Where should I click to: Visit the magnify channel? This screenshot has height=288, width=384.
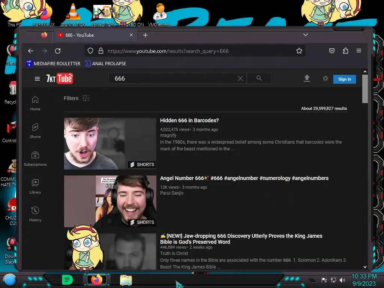click(x=168, y=135)
